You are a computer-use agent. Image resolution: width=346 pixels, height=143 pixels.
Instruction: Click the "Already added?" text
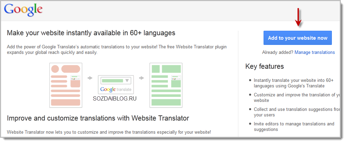[278, 53]
